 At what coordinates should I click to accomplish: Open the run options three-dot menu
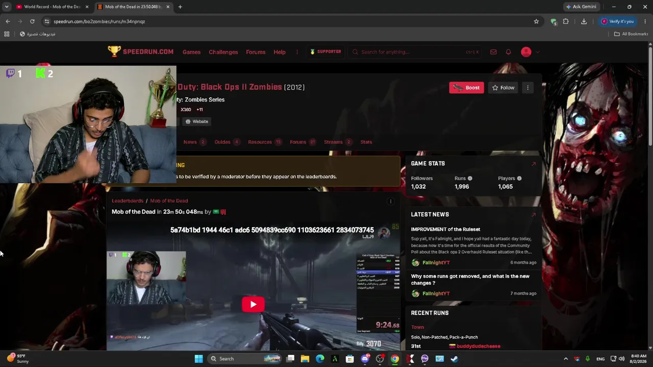[x=391, y=201]
